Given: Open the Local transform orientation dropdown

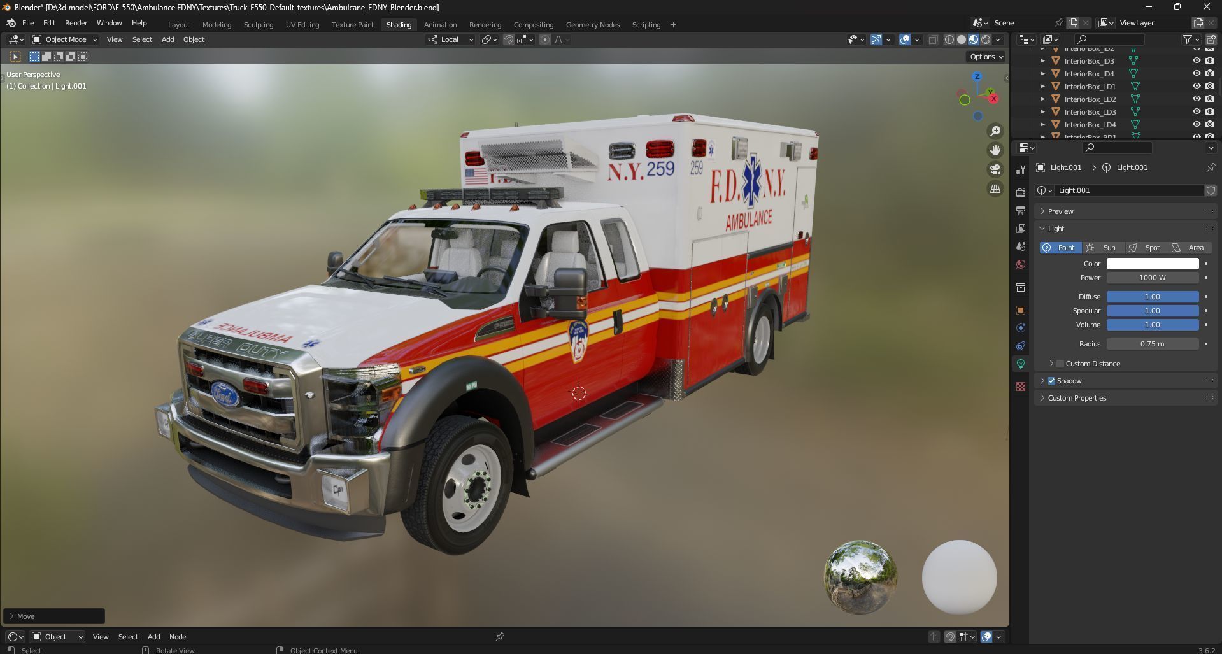Looking at the screenshot, I should coord(451,39).
